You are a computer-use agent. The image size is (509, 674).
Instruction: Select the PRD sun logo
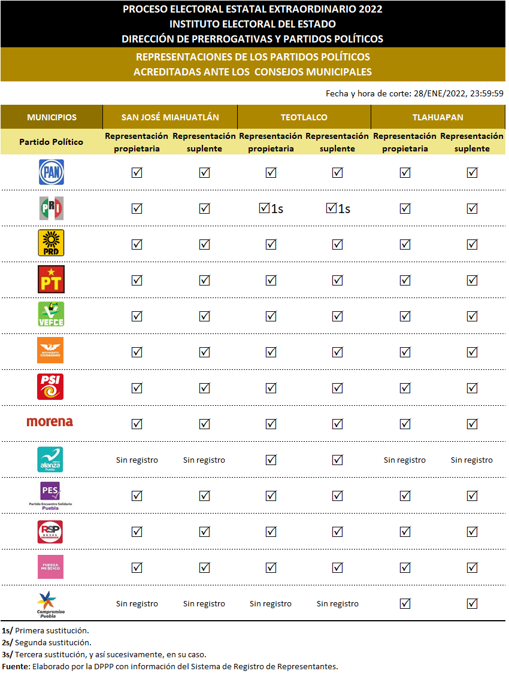click(x=51, y=243)
